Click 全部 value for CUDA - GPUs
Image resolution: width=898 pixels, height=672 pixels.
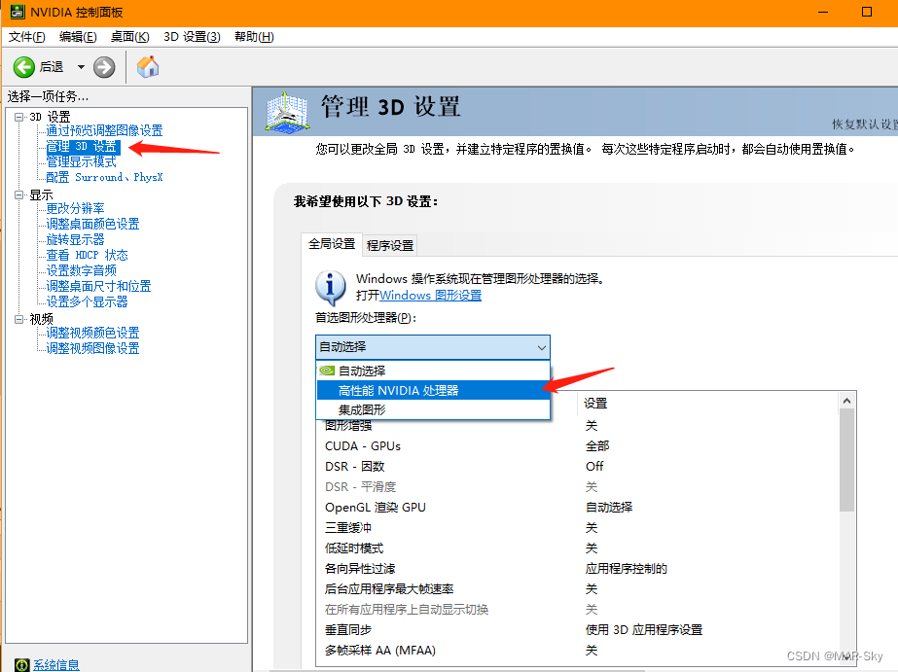pyautogui.click(x=597, y=446)
